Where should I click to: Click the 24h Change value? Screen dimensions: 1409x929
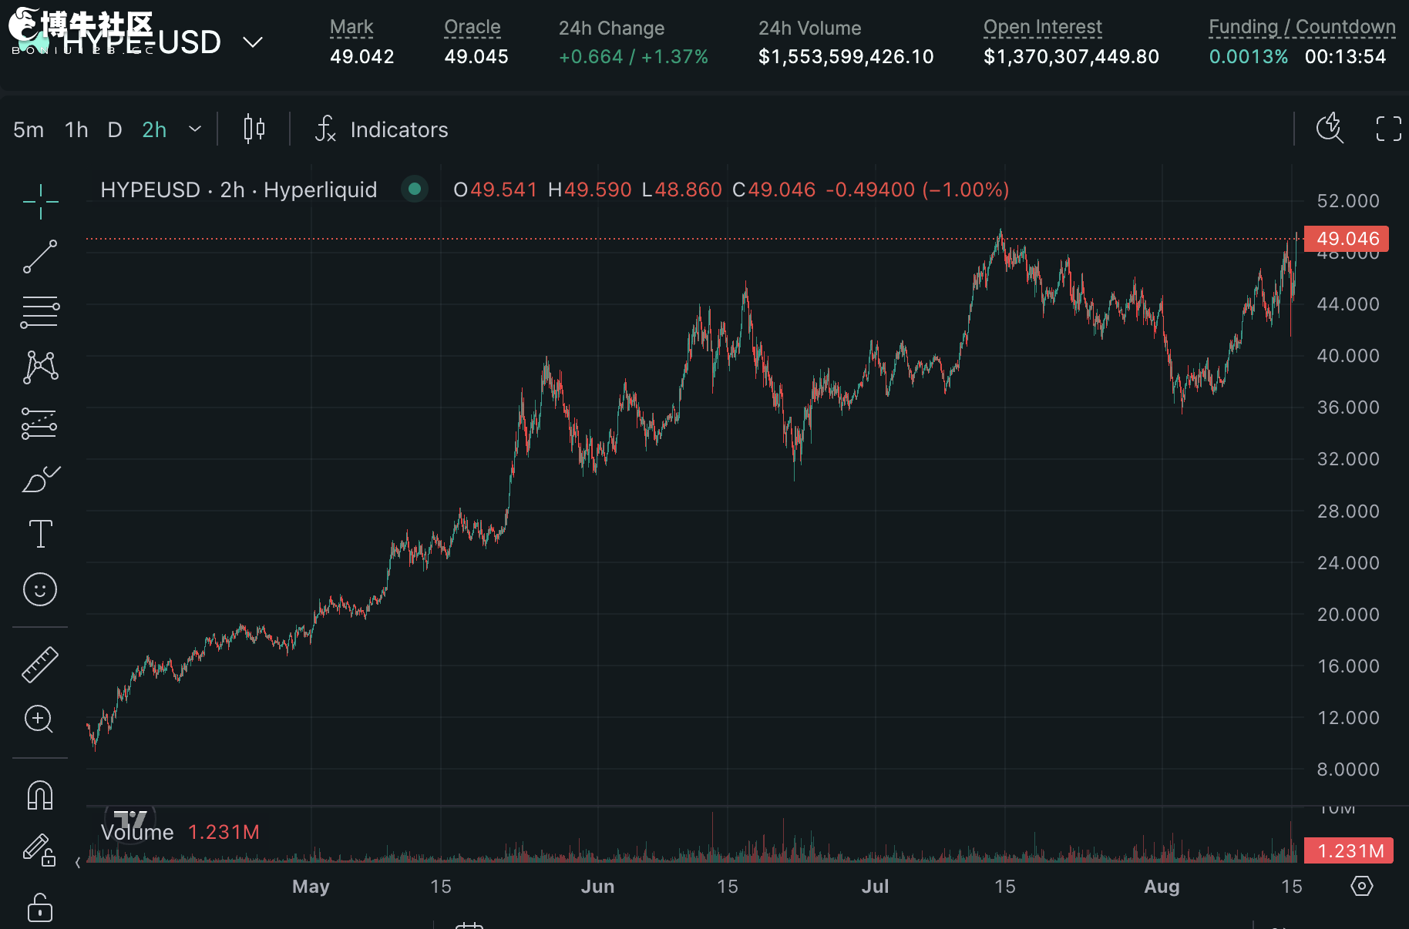[633, 56]
